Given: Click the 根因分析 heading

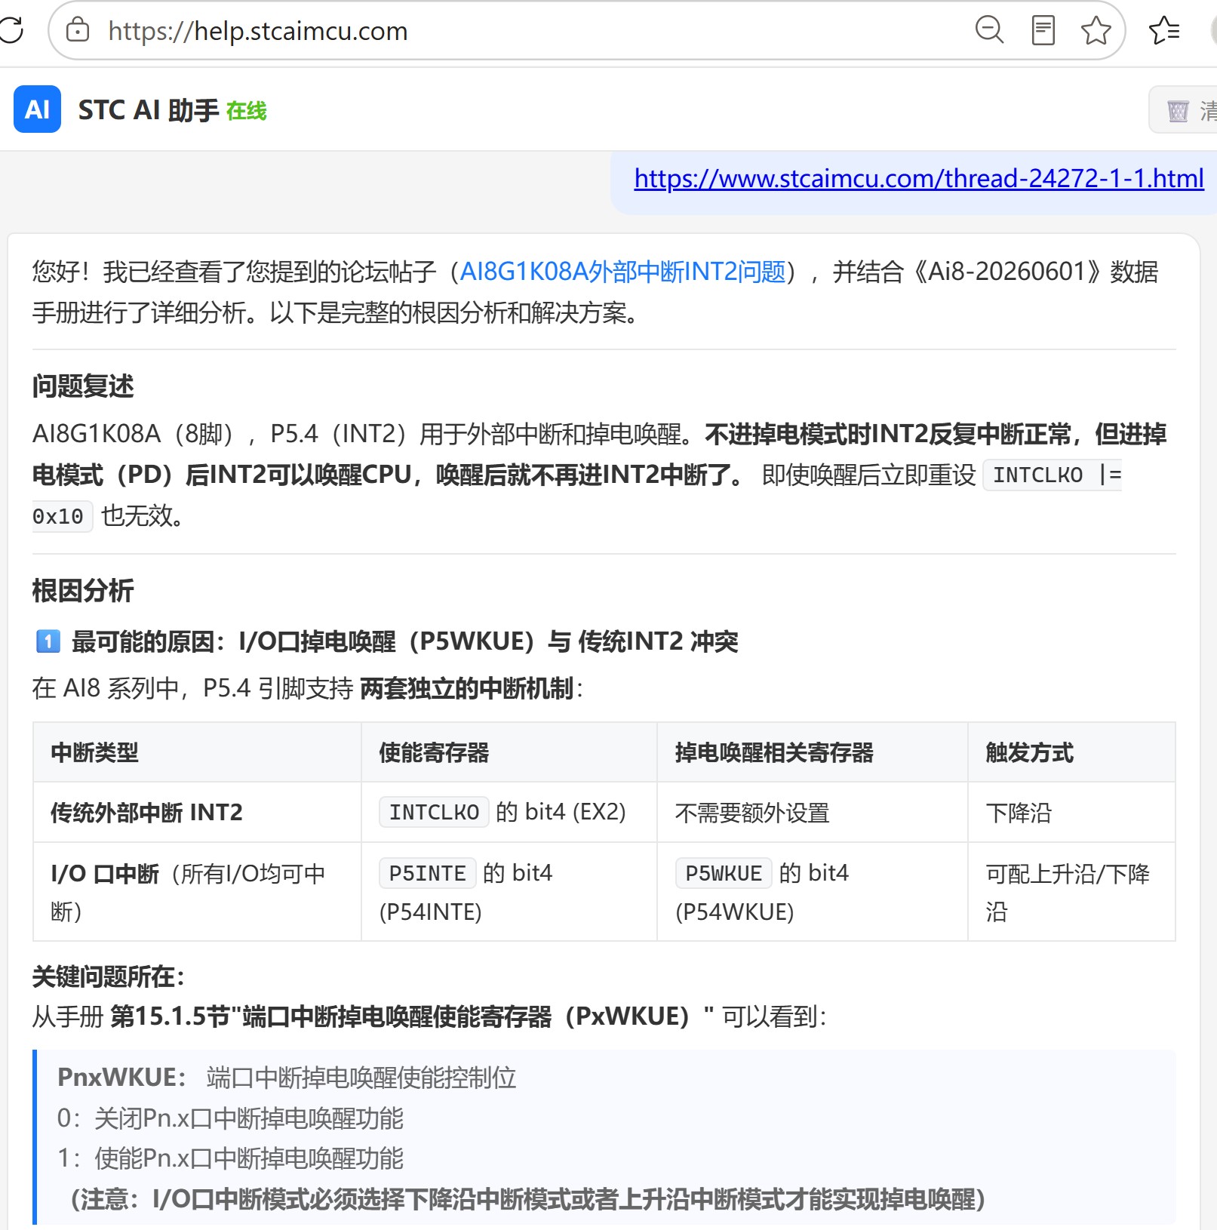Looking at the screenshot, I should [83, 591].
